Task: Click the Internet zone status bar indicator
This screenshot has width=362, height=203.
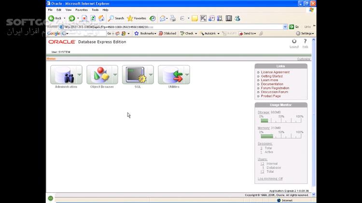Action: tap(285, 201)
